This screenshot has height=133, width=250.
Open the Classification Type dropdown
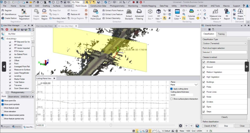click(224, 43)
